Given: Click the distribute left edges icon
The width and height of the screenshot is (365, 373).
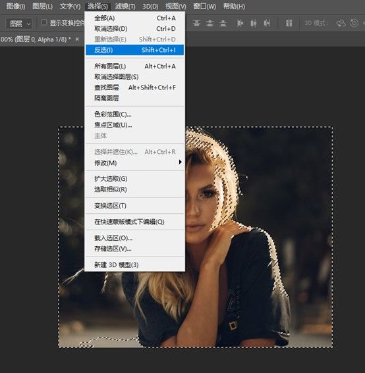Looking at the screenshot, I should [240, 23].
